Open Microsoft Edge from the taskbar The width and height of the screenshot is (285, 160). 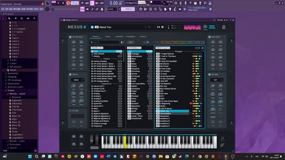coord(187,156)
